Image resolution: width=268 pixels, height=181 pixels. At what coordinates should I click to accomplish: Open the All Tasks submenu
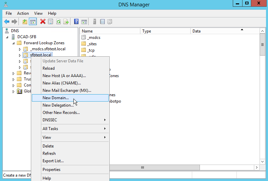click(x=70, y=129)
